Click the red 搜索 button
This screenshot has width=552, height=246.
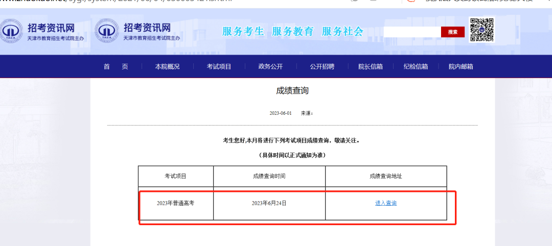coord(453,32)
